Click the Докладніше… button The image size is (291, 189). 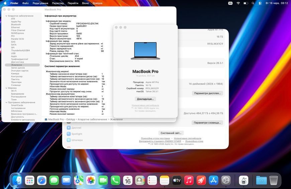point(145,99)
